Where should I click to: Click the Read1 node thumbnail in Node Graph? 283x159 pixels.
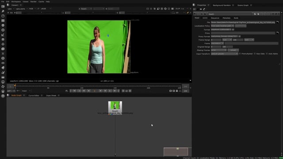click(x=115, y=106)
